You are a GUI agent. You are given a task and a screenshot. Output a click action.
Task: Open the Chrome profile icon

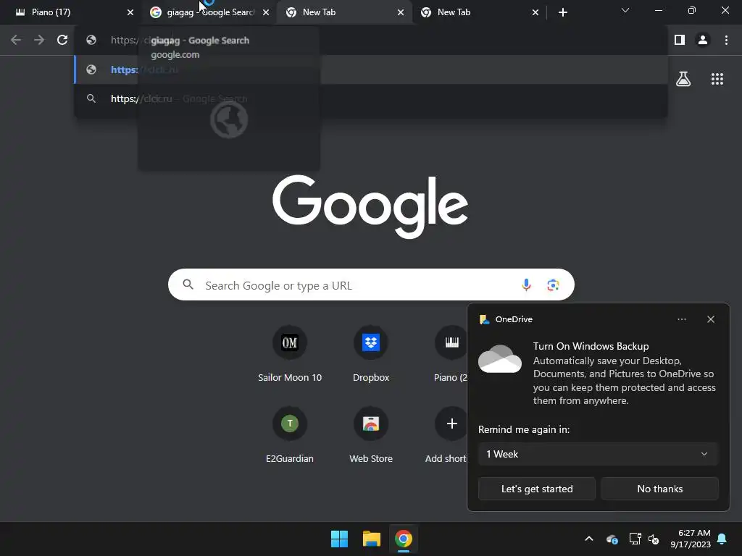(x=703, y=41)
